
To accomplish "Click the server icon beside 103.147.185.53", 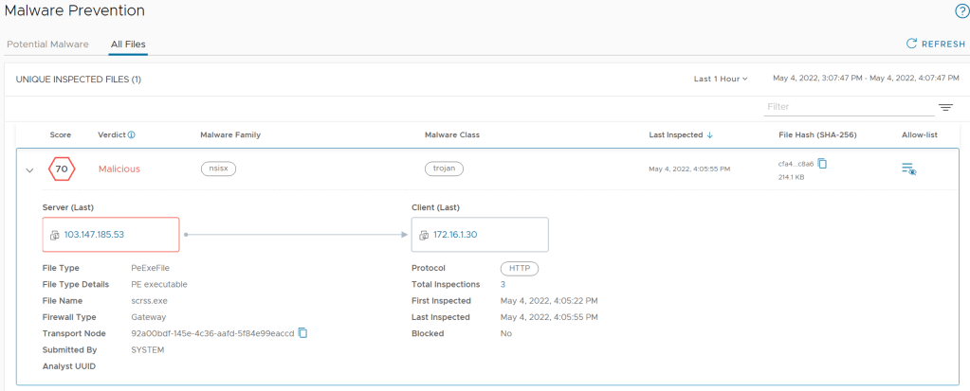I will pos(55,235).
